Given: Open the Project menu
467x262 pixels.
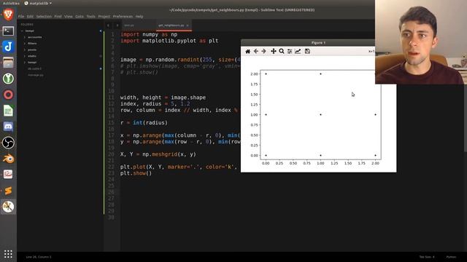Looking at the screenshot, I should click(x=104, y=16).
